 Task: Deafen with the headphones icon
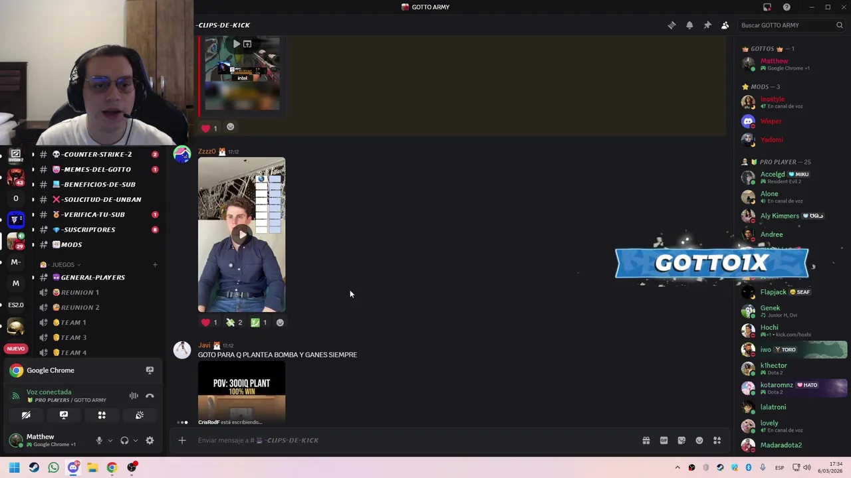[x=124, y=440]
